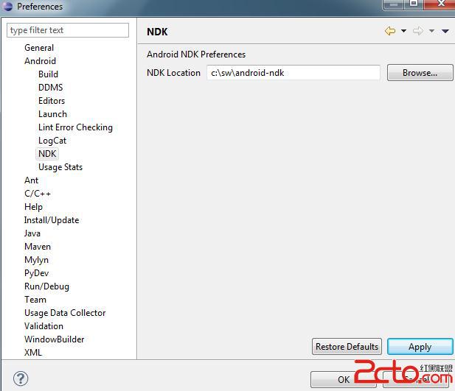The width and height of the screenshot is (455, 391).
Task: Open the Build preferences page
Action: pyautogui.click(x=48, y=74)
